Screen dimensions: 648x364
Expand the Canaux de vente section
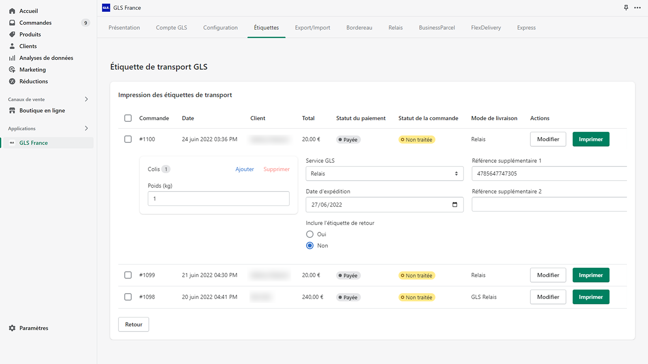pos(86,99)
